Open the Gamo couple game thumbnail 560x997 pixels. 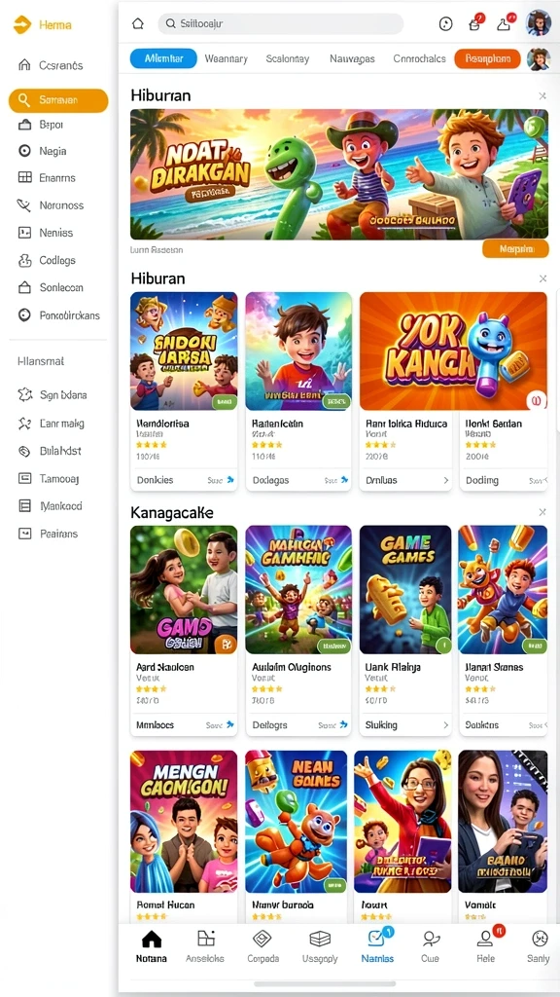pos(184,589)
